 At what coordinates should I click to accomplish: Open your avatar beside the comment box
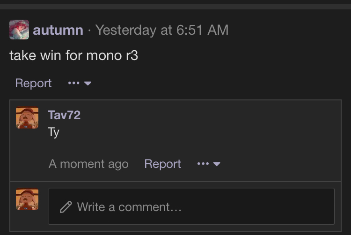click(x=27, y=199)
